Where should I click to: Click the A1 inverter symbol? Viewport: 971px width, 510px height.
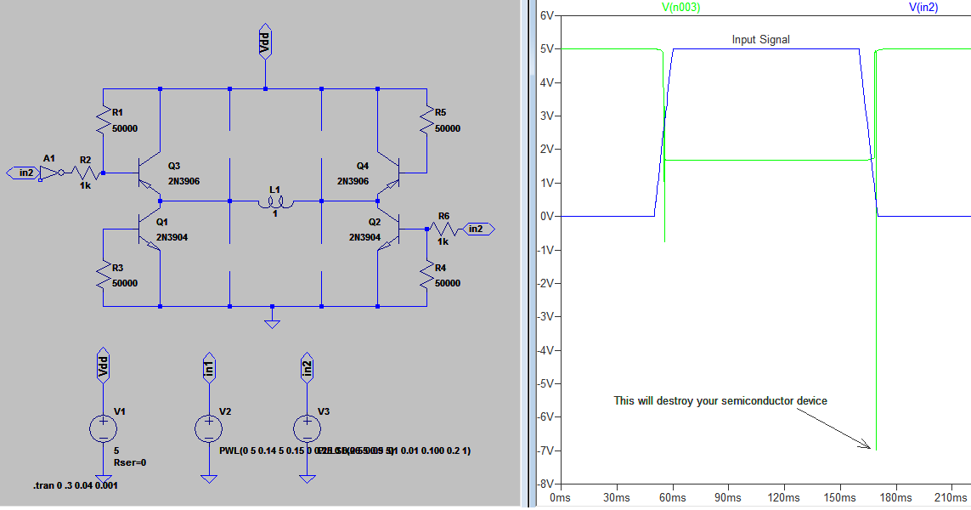point(48,170)
